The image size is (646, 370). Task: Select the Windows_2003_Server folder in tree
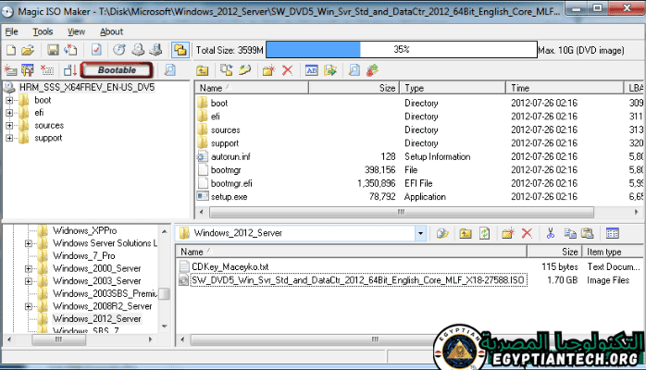96,280
